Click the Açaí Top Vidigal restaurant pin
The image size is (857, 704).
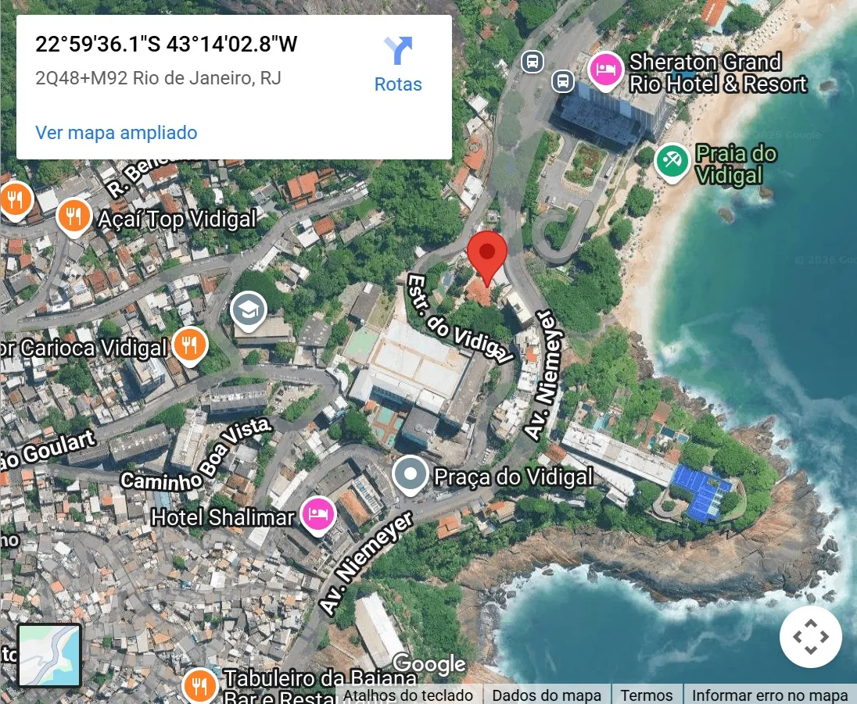pyautogui.click(x=74, y=218)
